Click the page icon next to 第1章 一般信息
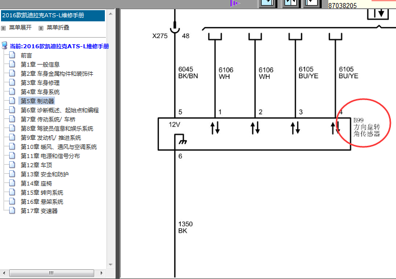Image resolution: width=396 pixels, height=279 pixels. point(12,64)
